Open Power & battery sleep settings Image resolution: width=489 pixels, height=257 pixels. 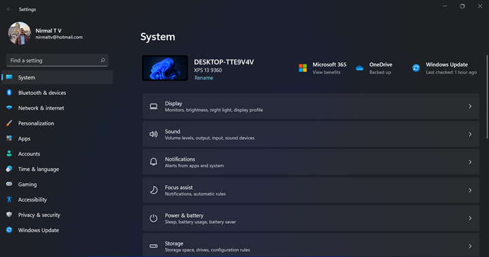311,218
